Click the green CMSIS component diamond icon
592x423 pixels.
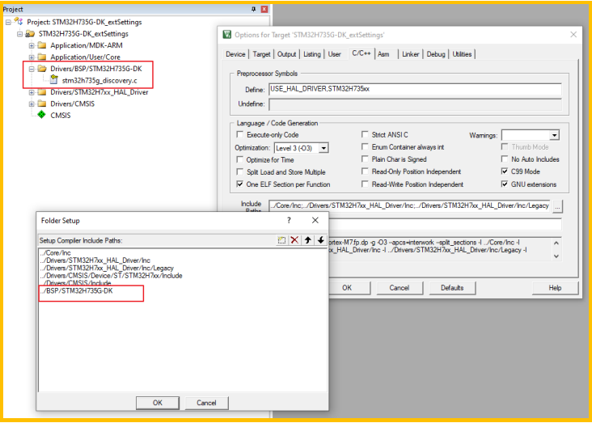click(x=41, y=115)
